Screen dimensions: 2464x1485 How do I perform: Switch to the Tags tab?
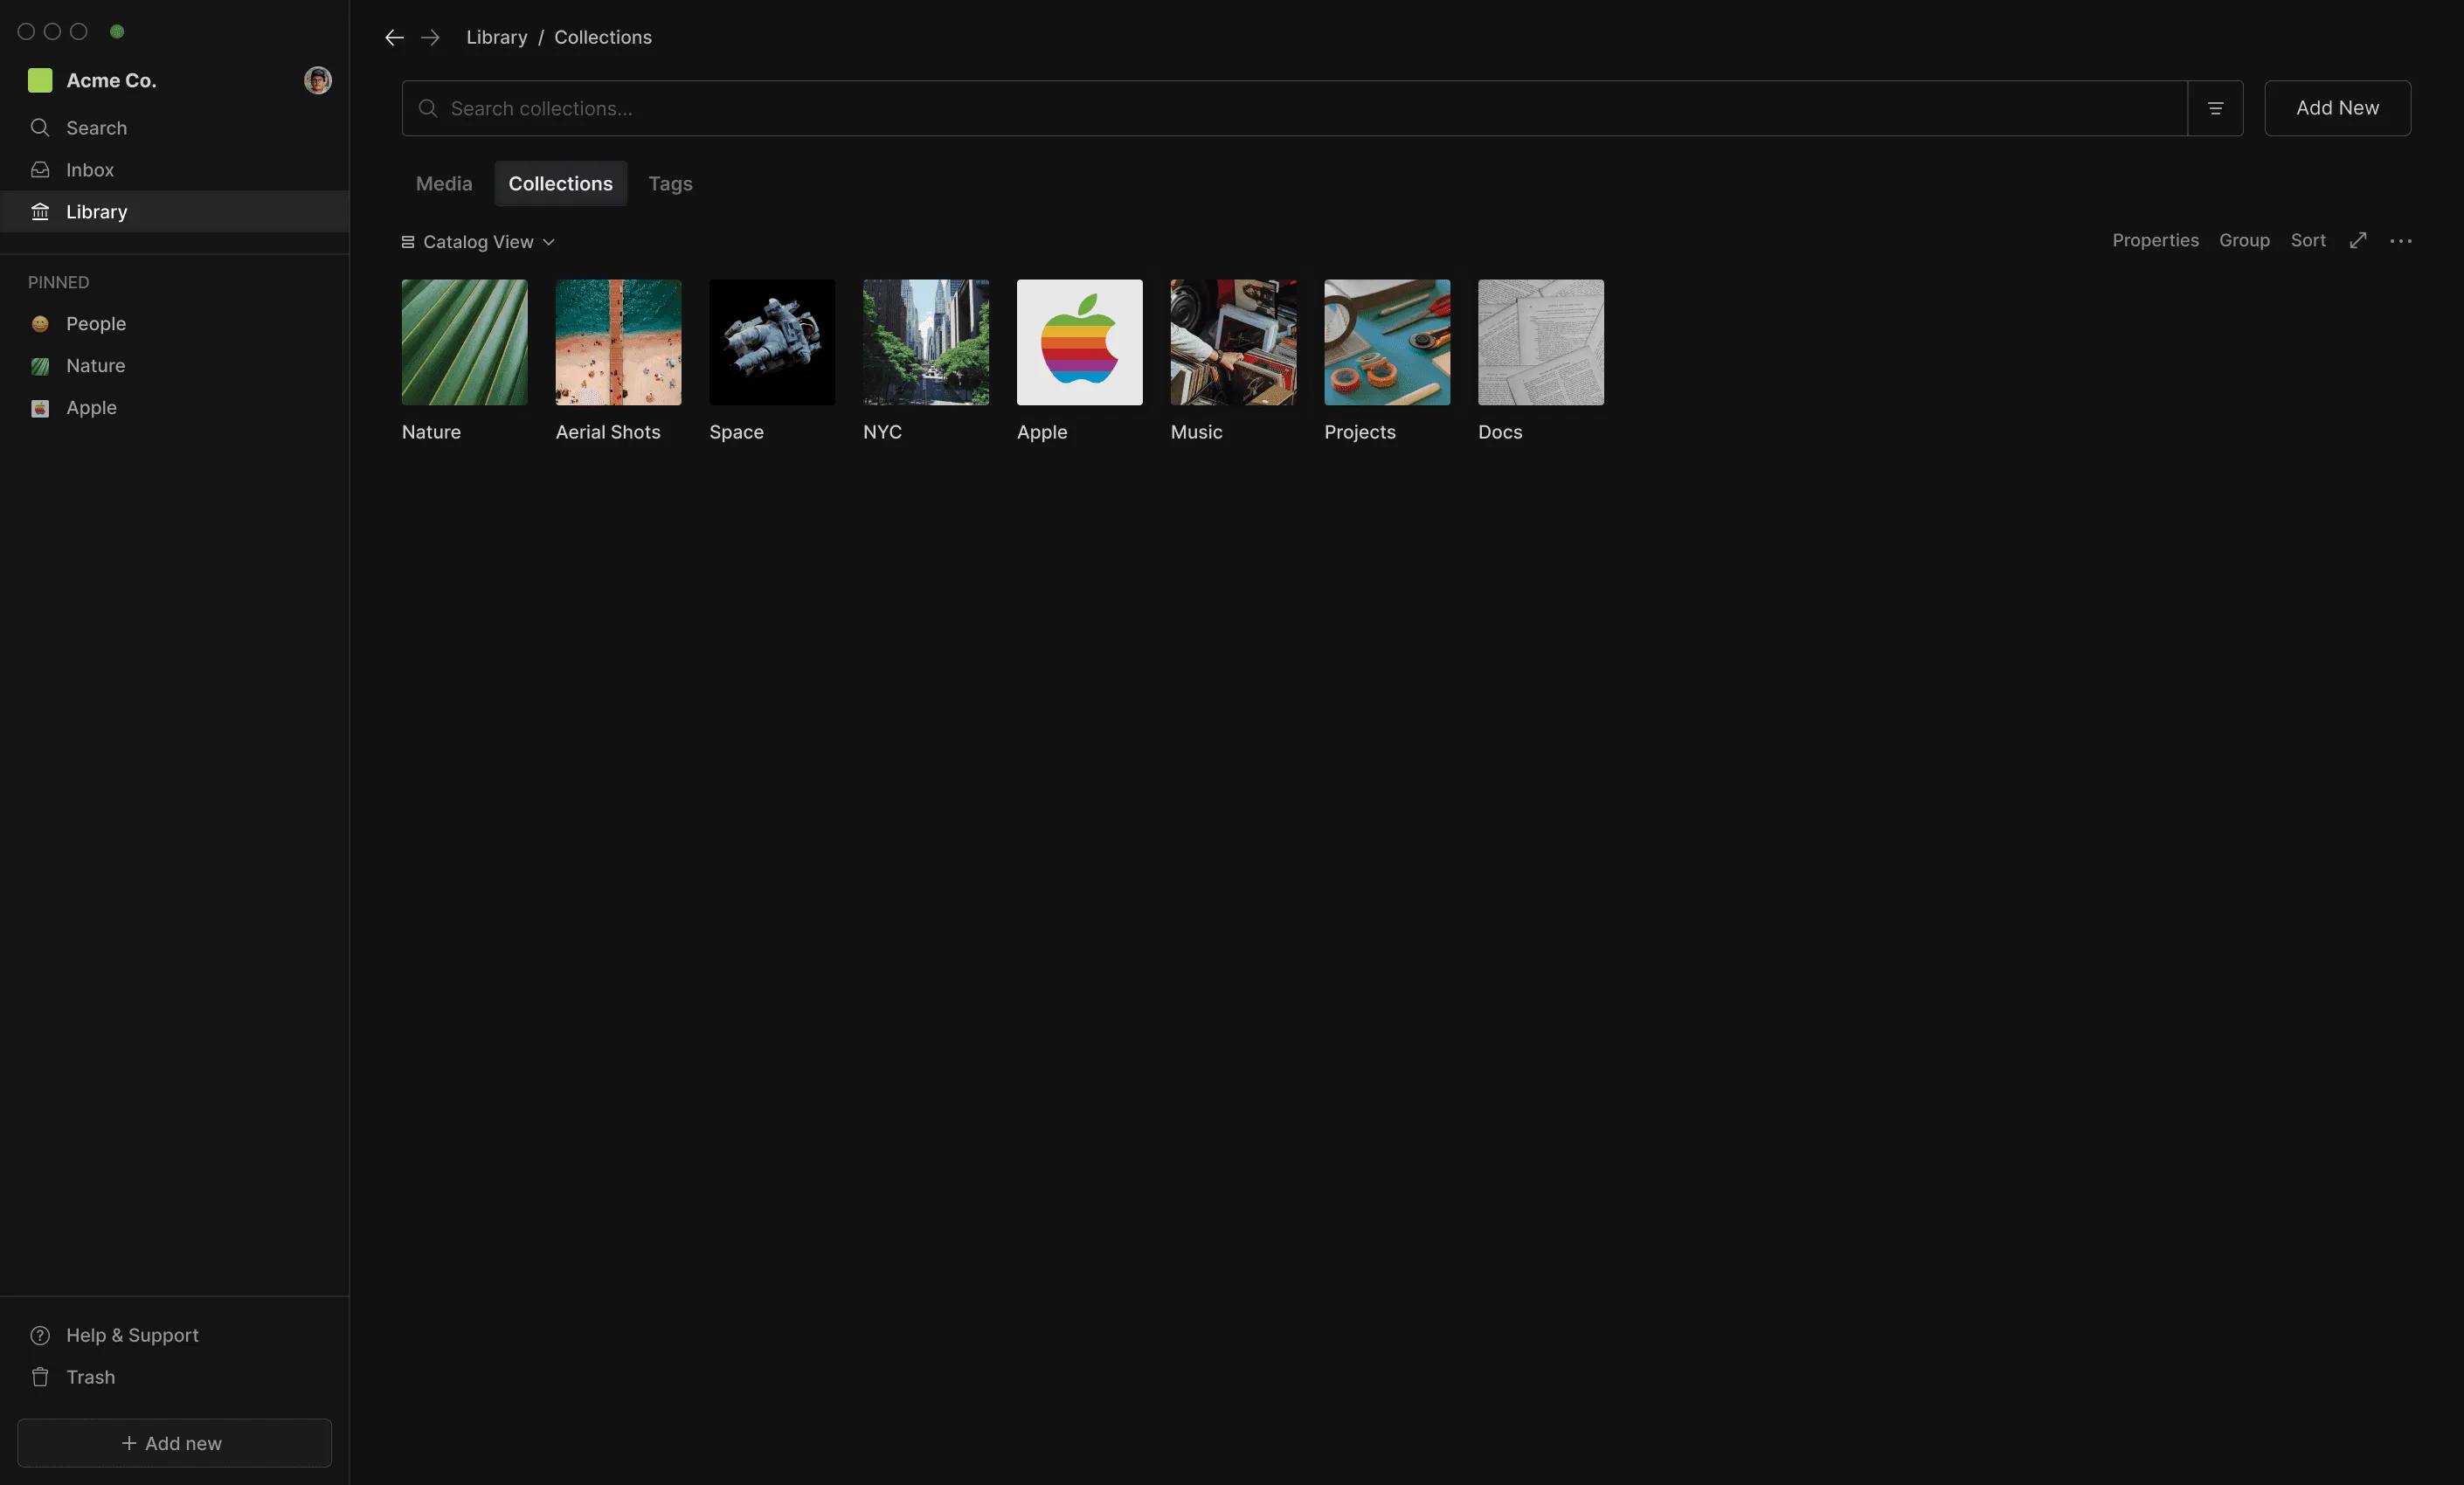click(670, 184)
